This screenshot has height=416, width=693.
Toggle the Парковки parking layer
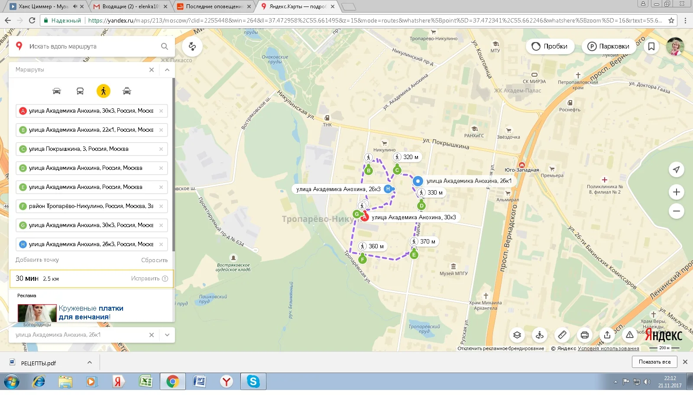click(609, 46)
